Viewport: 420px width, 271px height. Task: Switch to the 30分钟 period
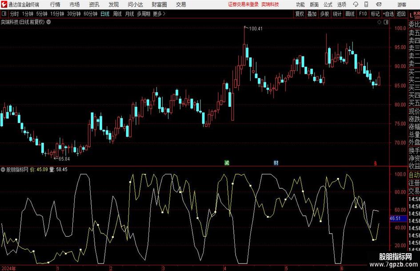[x=74, y=14]
